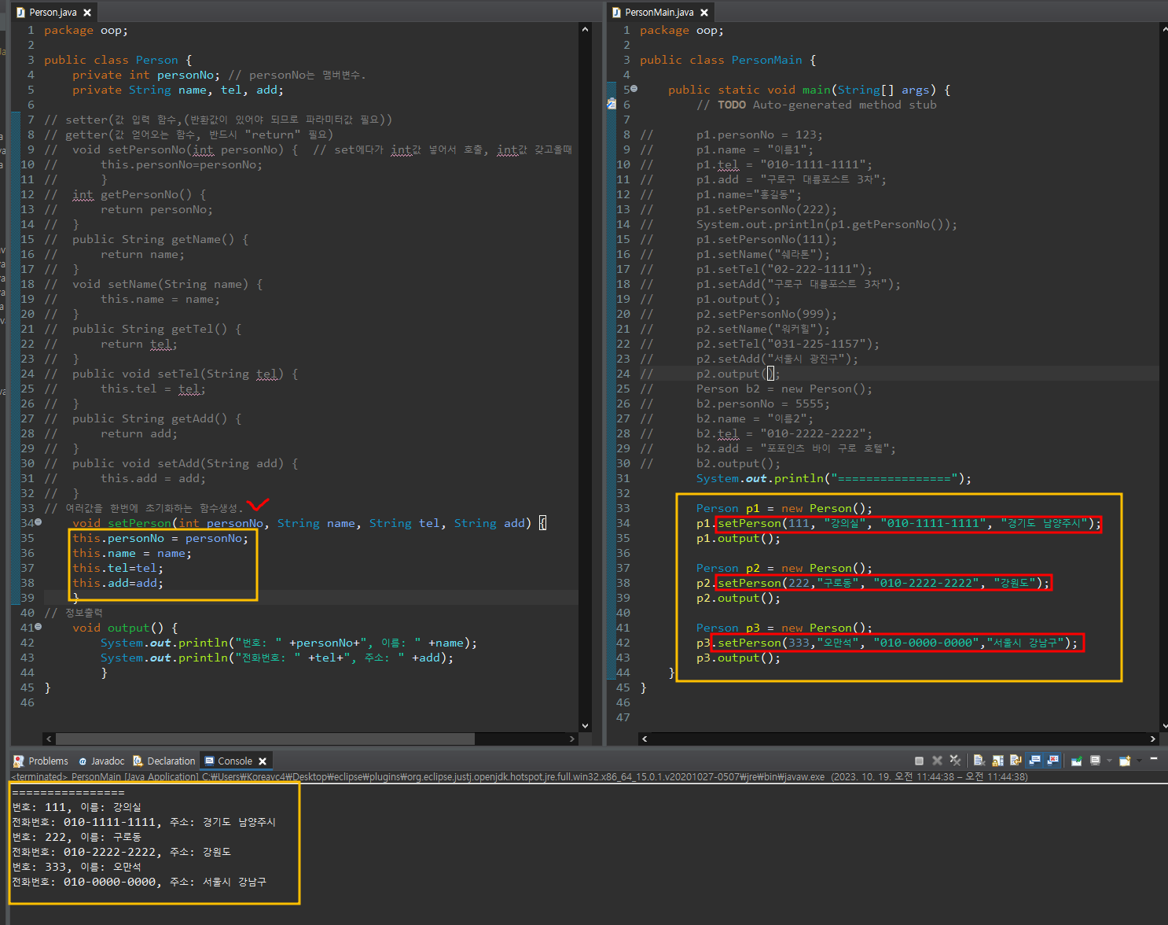Click the left arrow of PersonMain.java horizontal scrollbar
The height and width of the screenshot is (925, 1168).
645,739
